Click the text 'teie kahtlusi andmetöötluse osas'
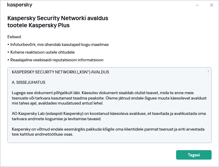 point(42,134)
